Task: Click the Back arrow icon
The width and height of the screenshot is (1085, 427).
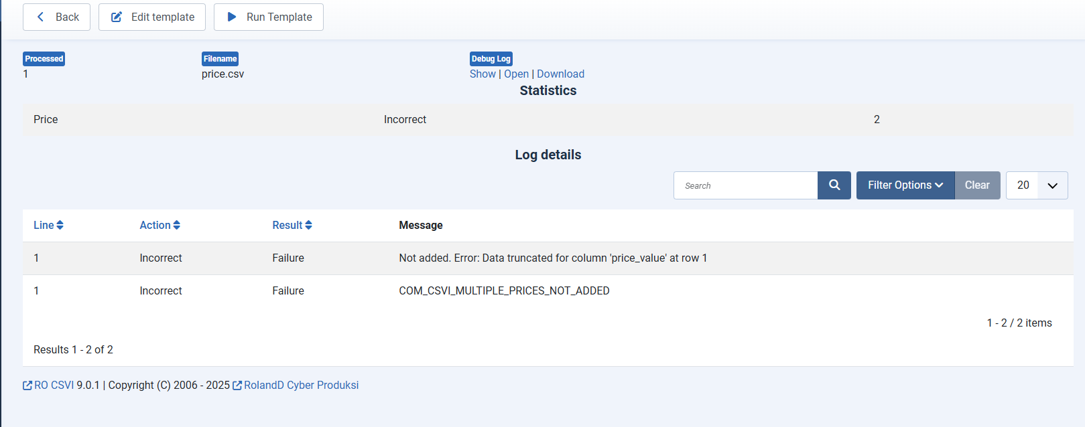Action: [41, 17]
